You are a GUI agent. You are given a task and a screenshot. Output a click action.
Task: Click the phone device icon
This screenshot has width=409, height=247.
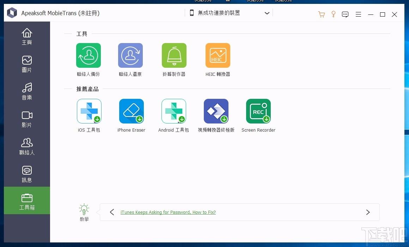tap(192, 13)
